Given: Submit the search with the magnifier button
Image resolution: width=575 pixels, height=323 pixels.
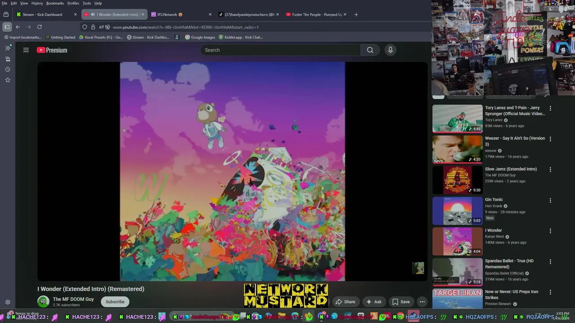Looking at the screenshot, I should 370,50.
